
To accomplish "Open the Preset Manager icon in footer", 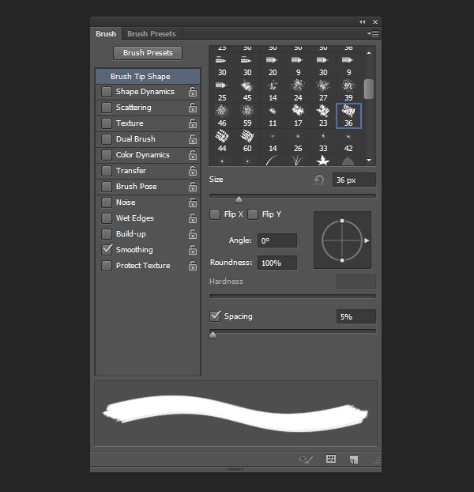I will pyautogui.click(x=331, y=459).
